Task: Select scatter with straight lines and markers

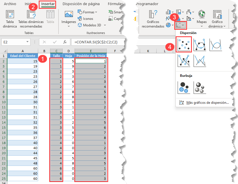Action: 184,61
